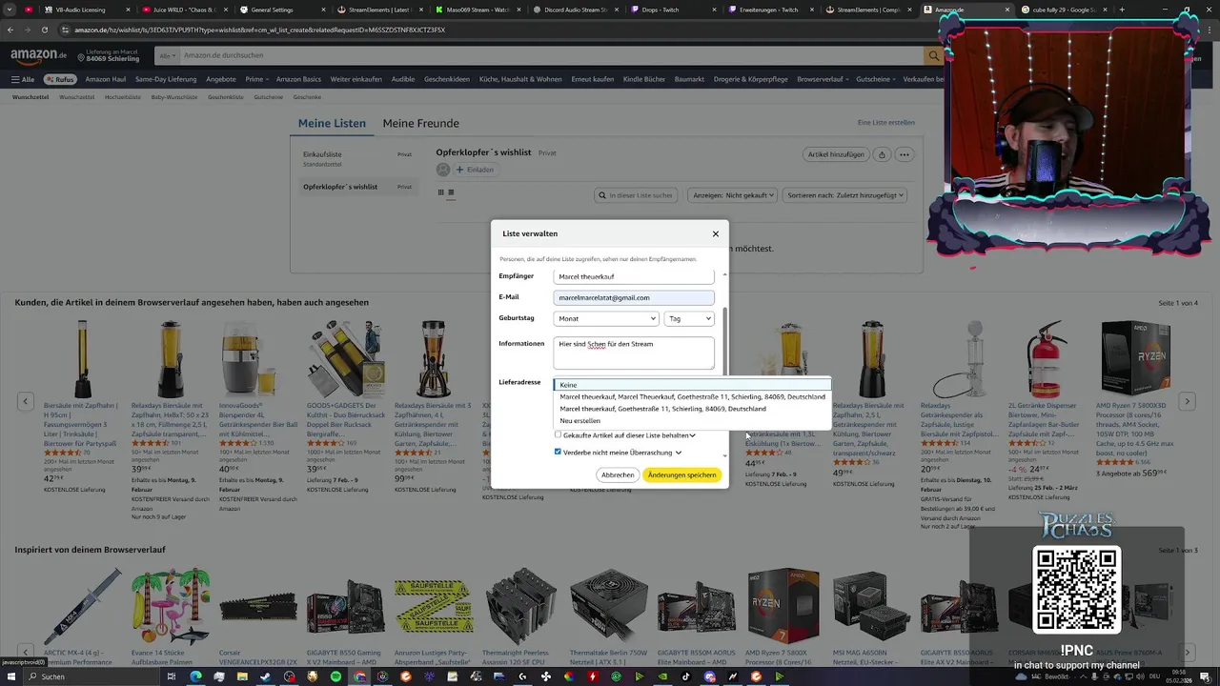This screenshot has width=1220, height=686.
Task: Expand info arrow next to Gekaufte Artikel
Action: [693, 435]
